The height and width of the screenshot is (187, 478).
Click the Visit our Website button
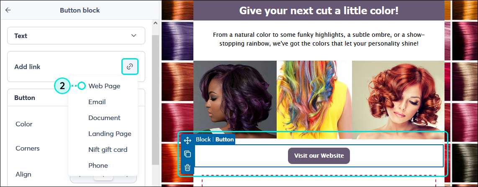coord(319,156)
